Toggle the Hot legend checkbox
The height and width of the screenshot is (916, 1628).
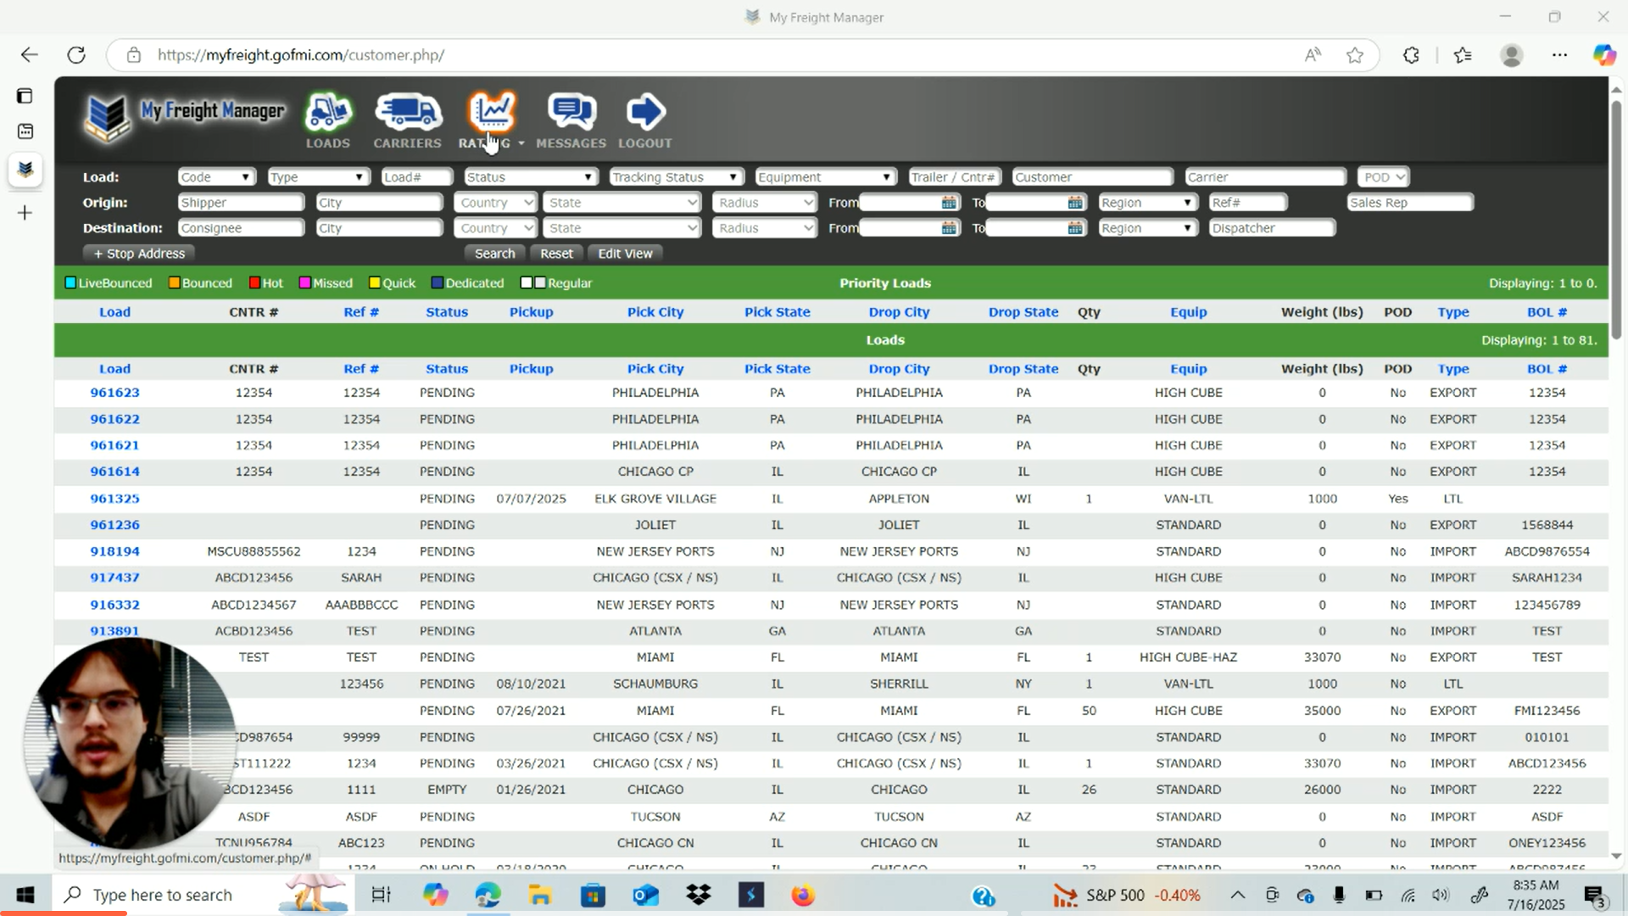click(x=254, y=283)
